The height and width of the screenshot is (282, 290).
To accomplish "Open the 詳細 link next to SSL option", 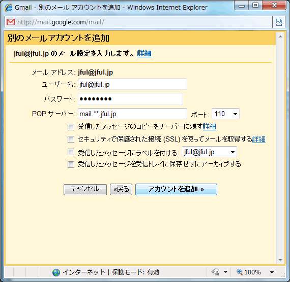I will [x=259, y=139].
